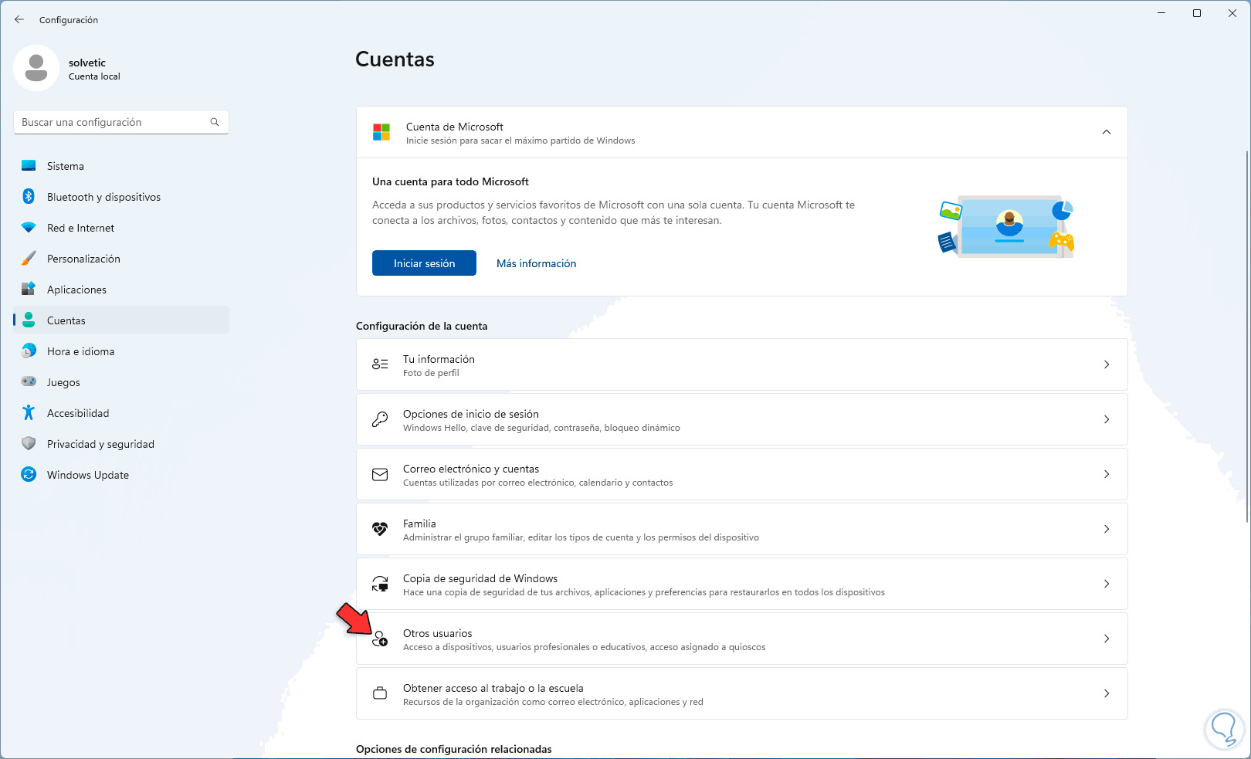Click the Sistema monitor icon

pos(29,166)
